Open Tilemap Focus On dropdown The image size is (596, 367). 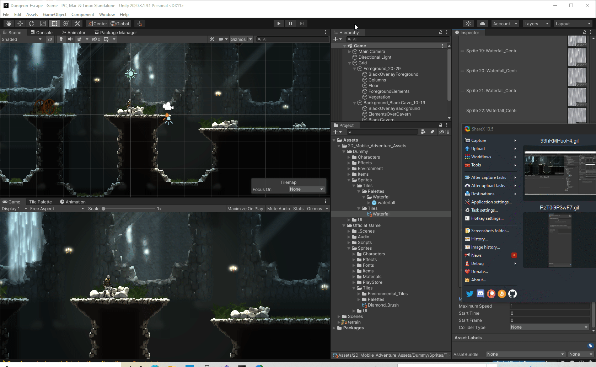306,189
